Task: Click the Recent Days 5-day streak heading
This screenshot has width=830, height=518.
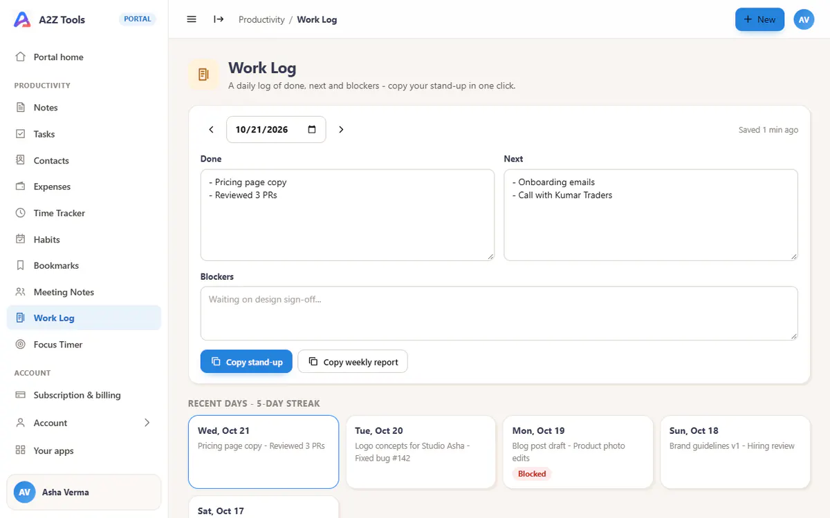Action: [254, 403]
